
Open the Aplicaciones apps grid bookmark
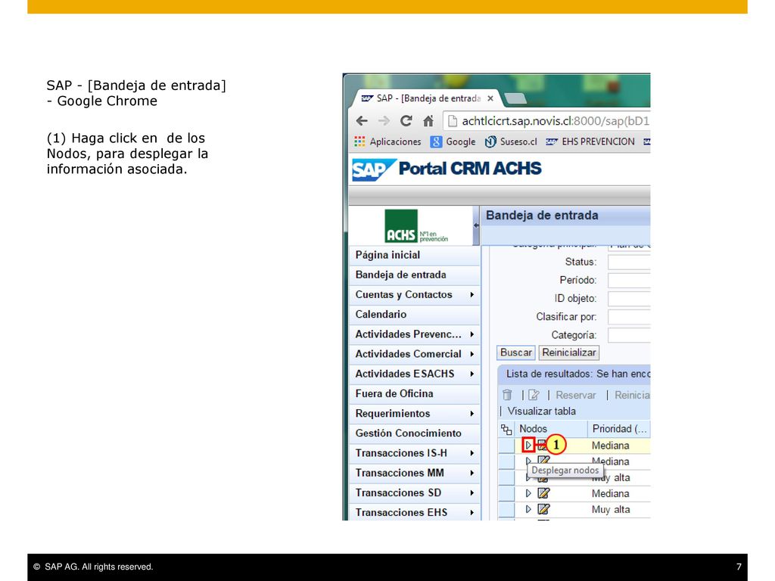point(387,141)
